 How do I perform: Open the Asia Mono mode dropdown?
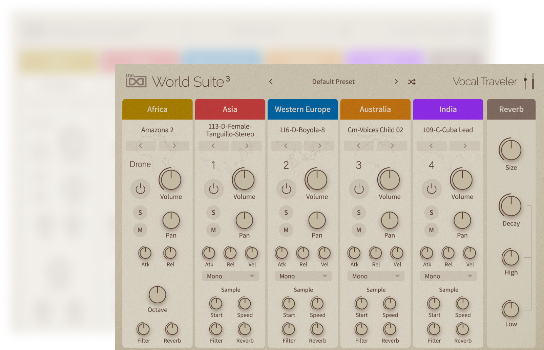pos(231,276)
